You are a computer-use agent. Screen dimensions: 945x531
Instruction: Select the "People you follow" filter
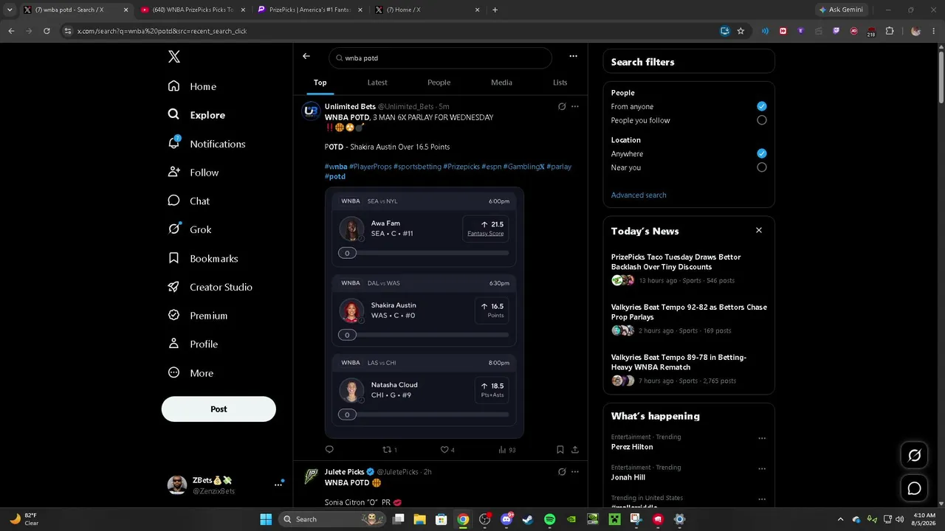pyautogui.click(x=762, y=120)
